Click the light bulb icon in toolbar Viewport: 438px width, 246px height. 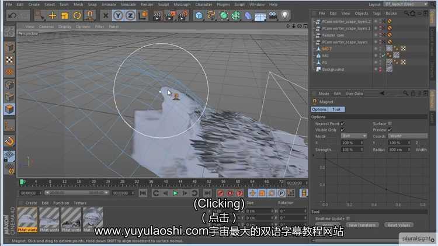284,15
